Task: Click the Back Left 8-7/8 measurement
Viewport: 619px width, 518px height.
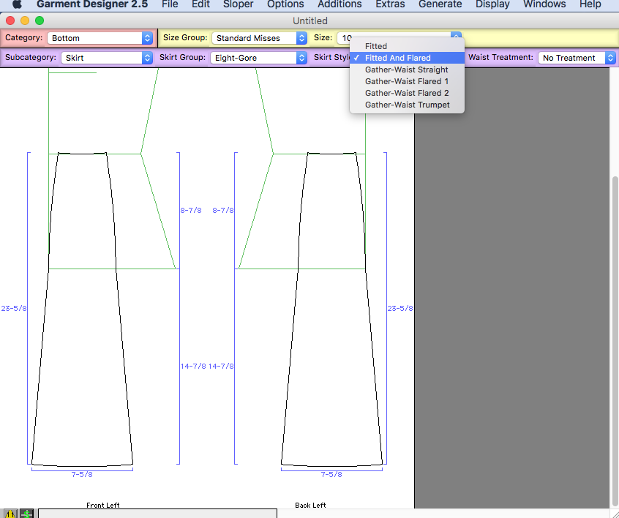Action: 223,211
